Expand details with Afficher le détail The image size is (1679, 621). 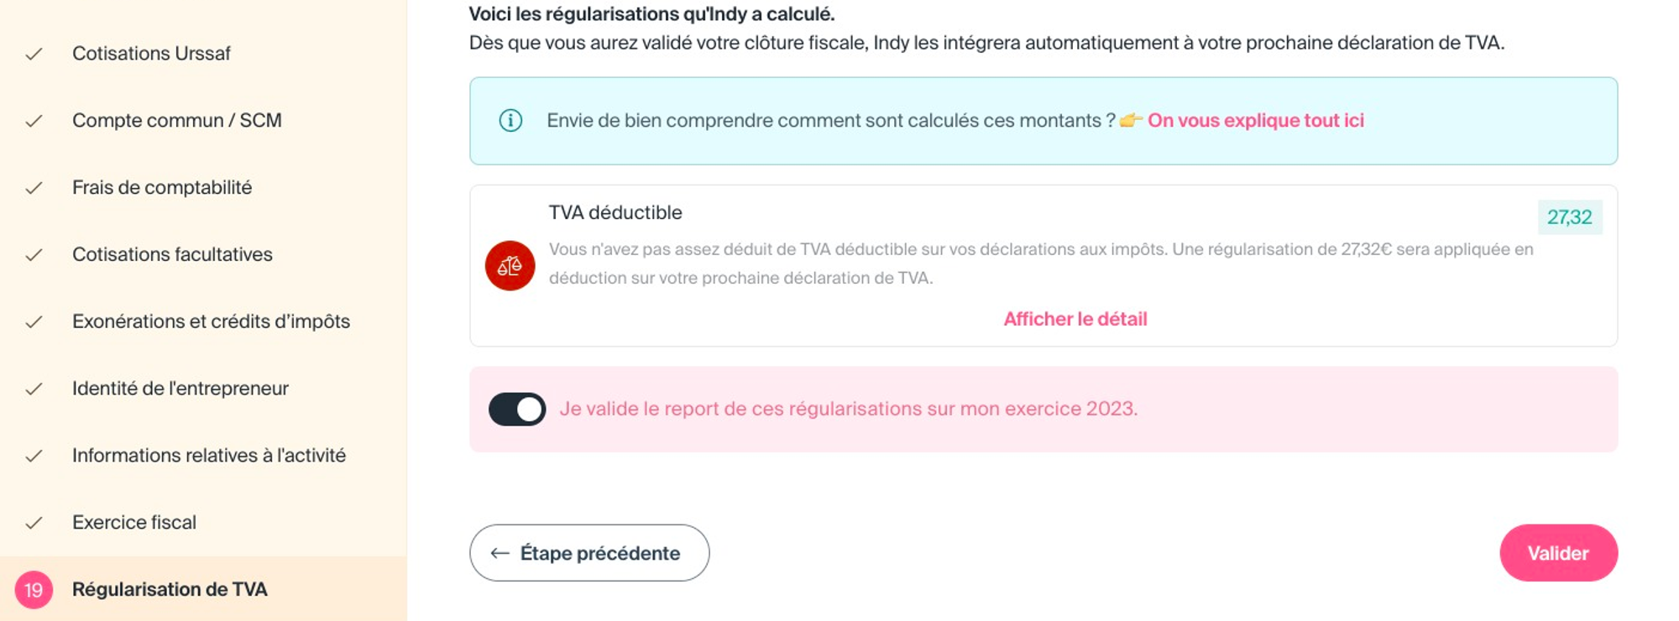click(1075, 319)
